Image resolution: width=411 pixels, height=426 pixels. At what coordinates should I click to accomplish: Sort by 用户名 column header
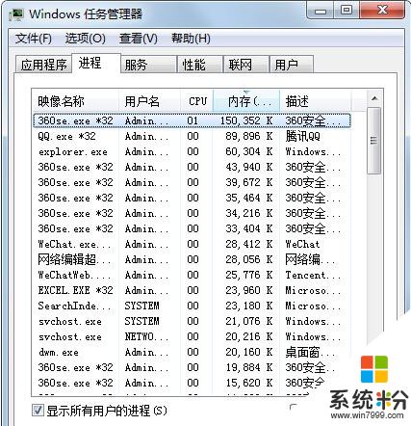[x=149, y=101]
